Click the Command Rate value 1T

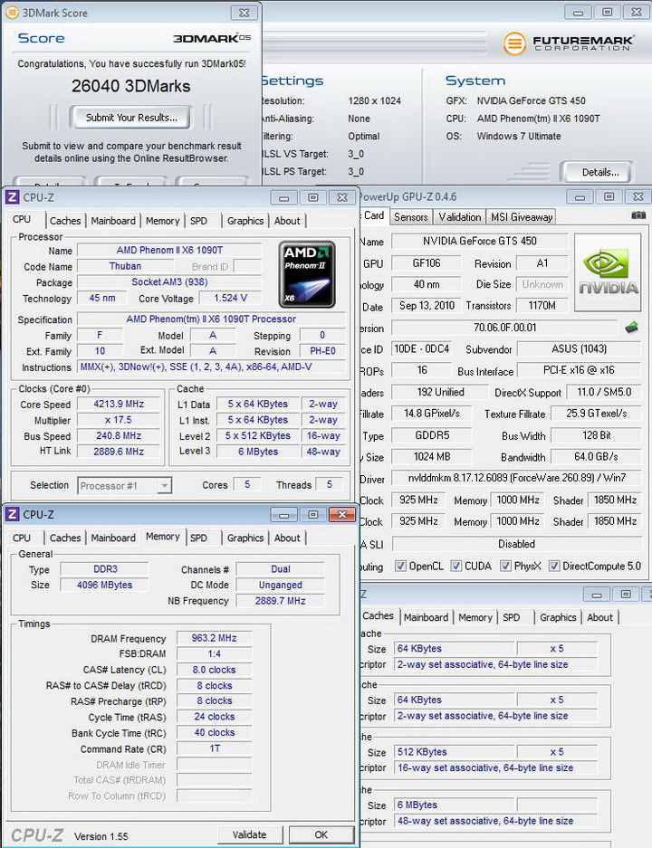pyautogui.click(x=214, y=748)
